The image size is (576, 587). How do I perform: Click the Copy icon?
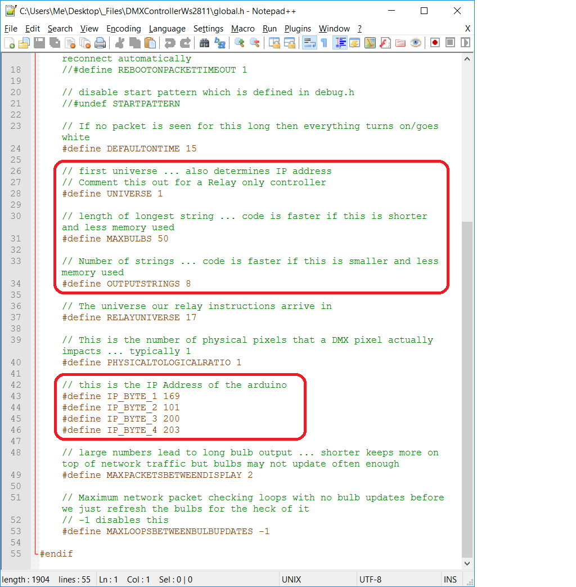[135, 43]
